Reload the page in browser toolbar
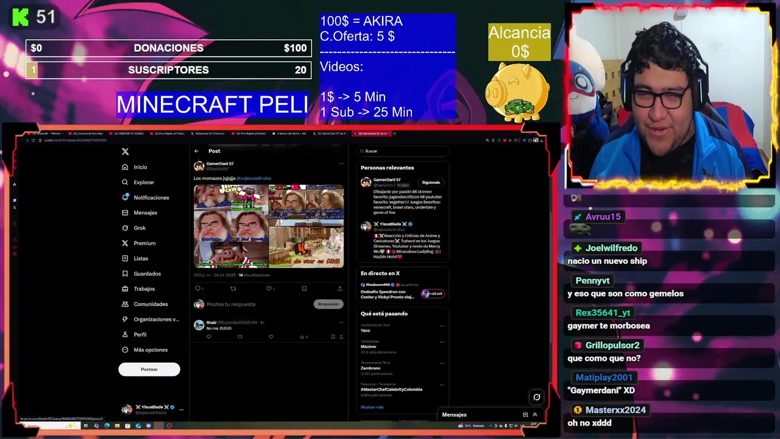The width and height of the screenshot is (780, 439). [x=34, y=140]
